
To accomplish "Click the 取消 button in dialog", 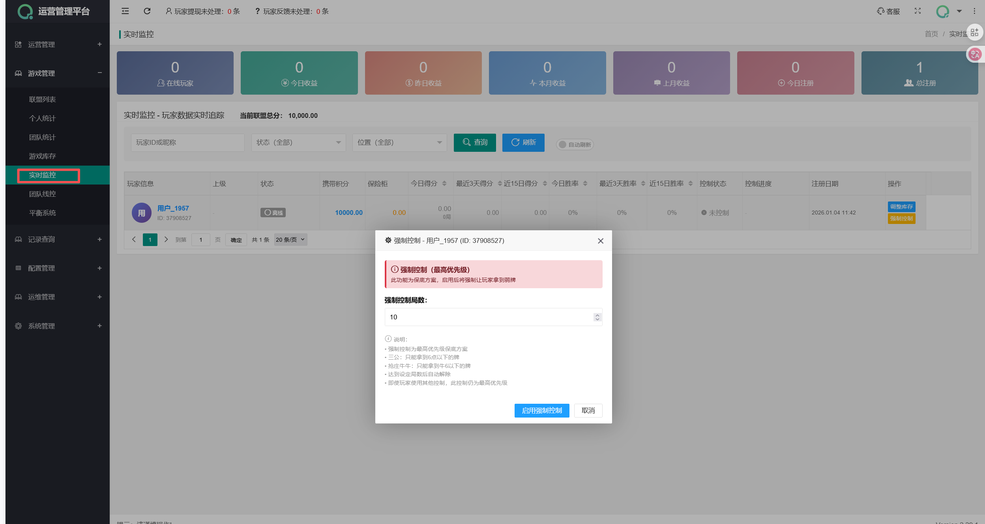I will [588, 410].
